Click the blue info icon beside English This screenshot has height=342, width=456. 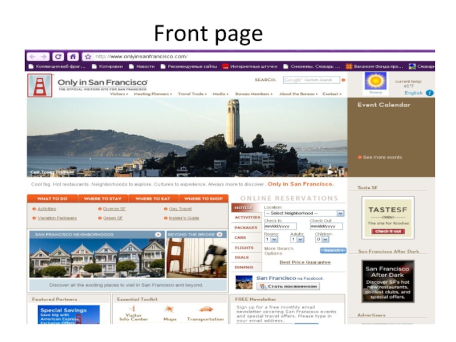[x=430, y=93]
